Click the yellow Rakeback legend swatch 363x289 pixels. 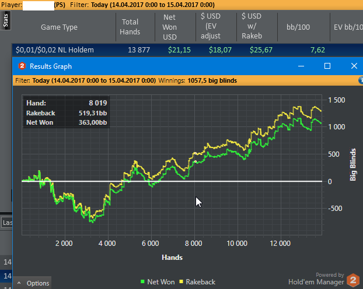(181, 281)
